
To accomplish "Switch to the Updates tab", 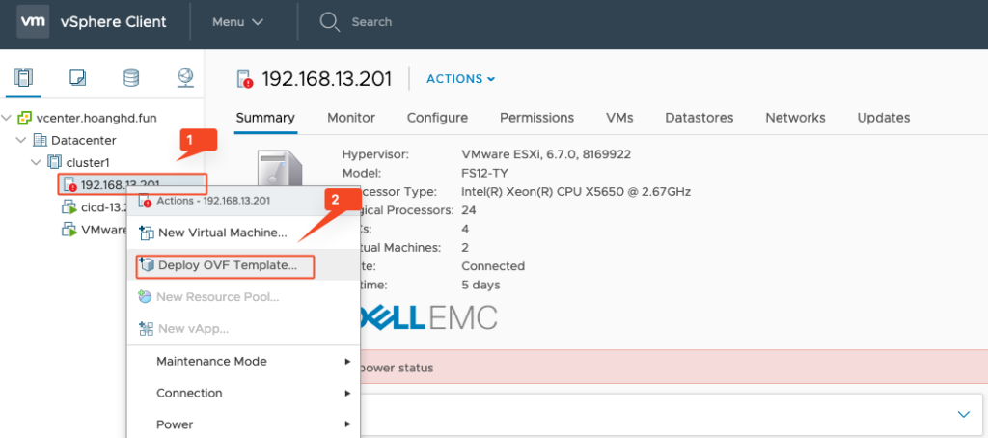I will click(x=884, y=118).
